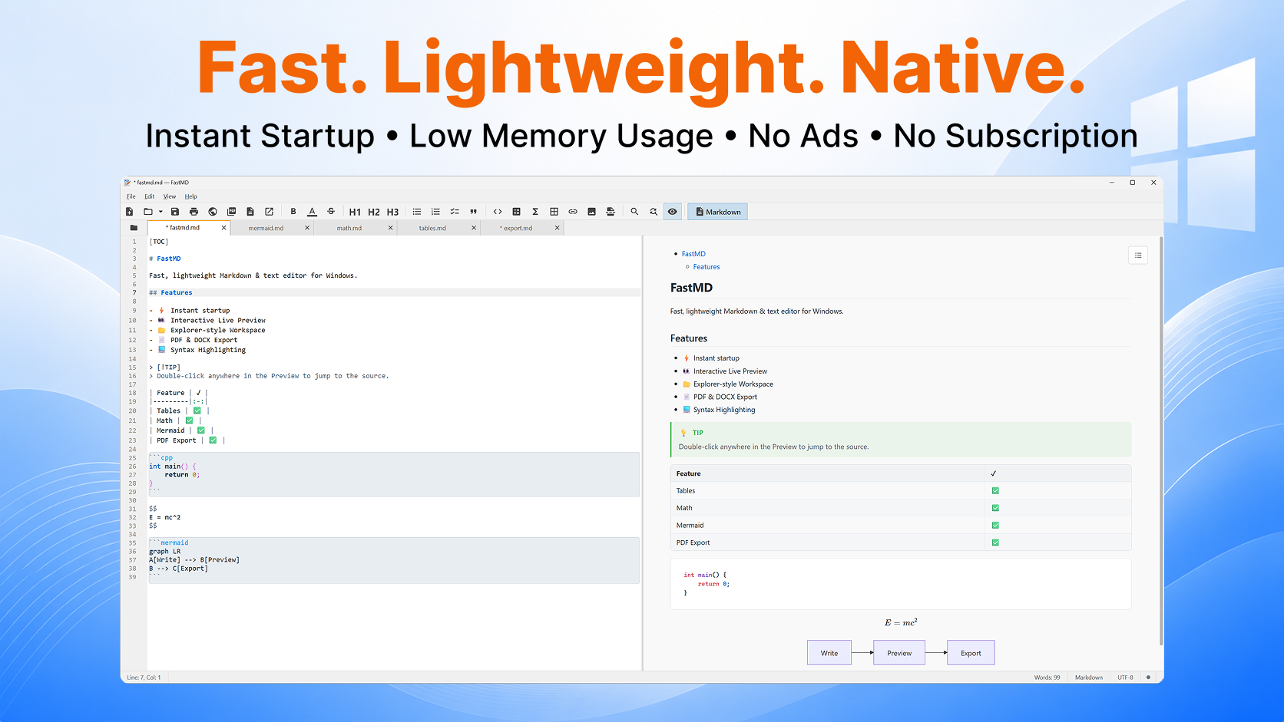Click icon right of code brackets
1284x722 pixels.
(516, 212)
